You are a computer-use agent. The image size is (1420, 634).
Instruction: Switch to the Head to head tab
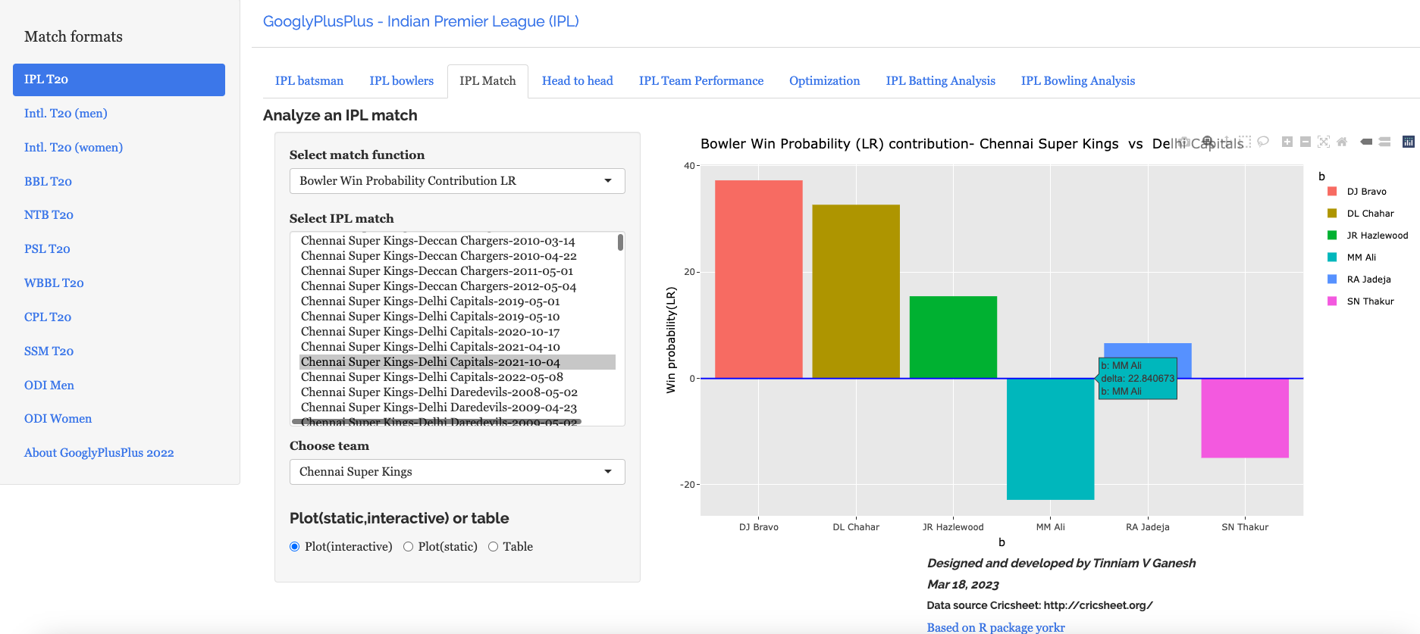577,81
